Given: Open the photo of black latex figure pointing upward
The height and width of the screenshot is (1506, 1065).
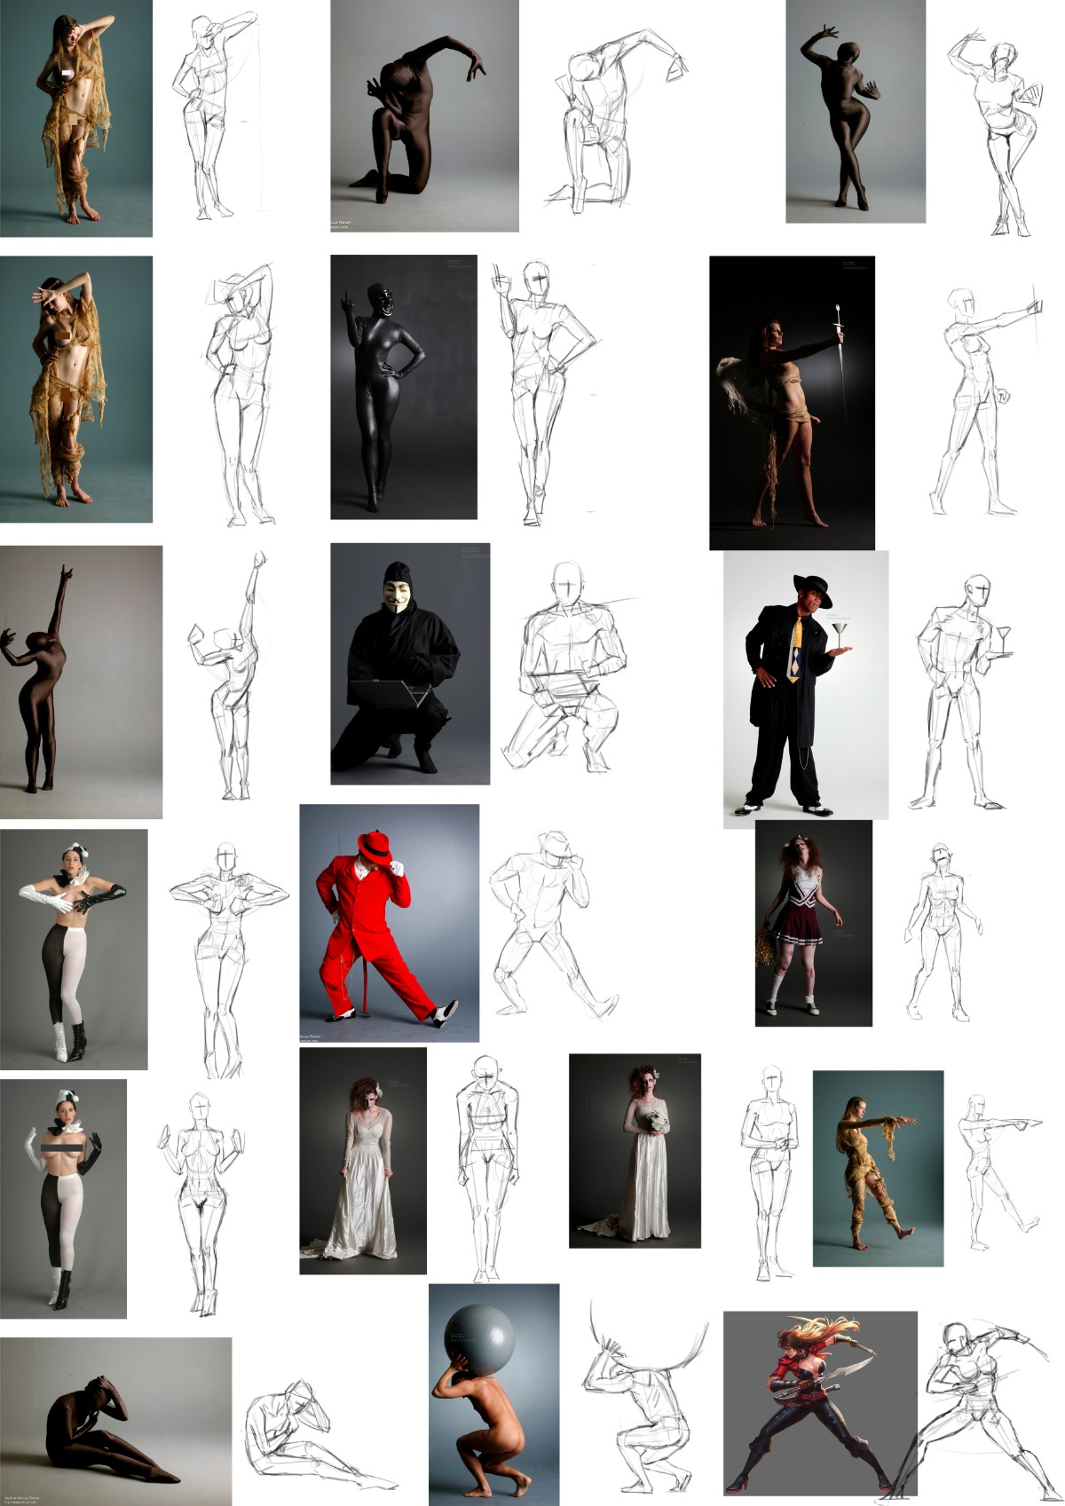Looking at the screenshot, I should [x=404, y=387].
